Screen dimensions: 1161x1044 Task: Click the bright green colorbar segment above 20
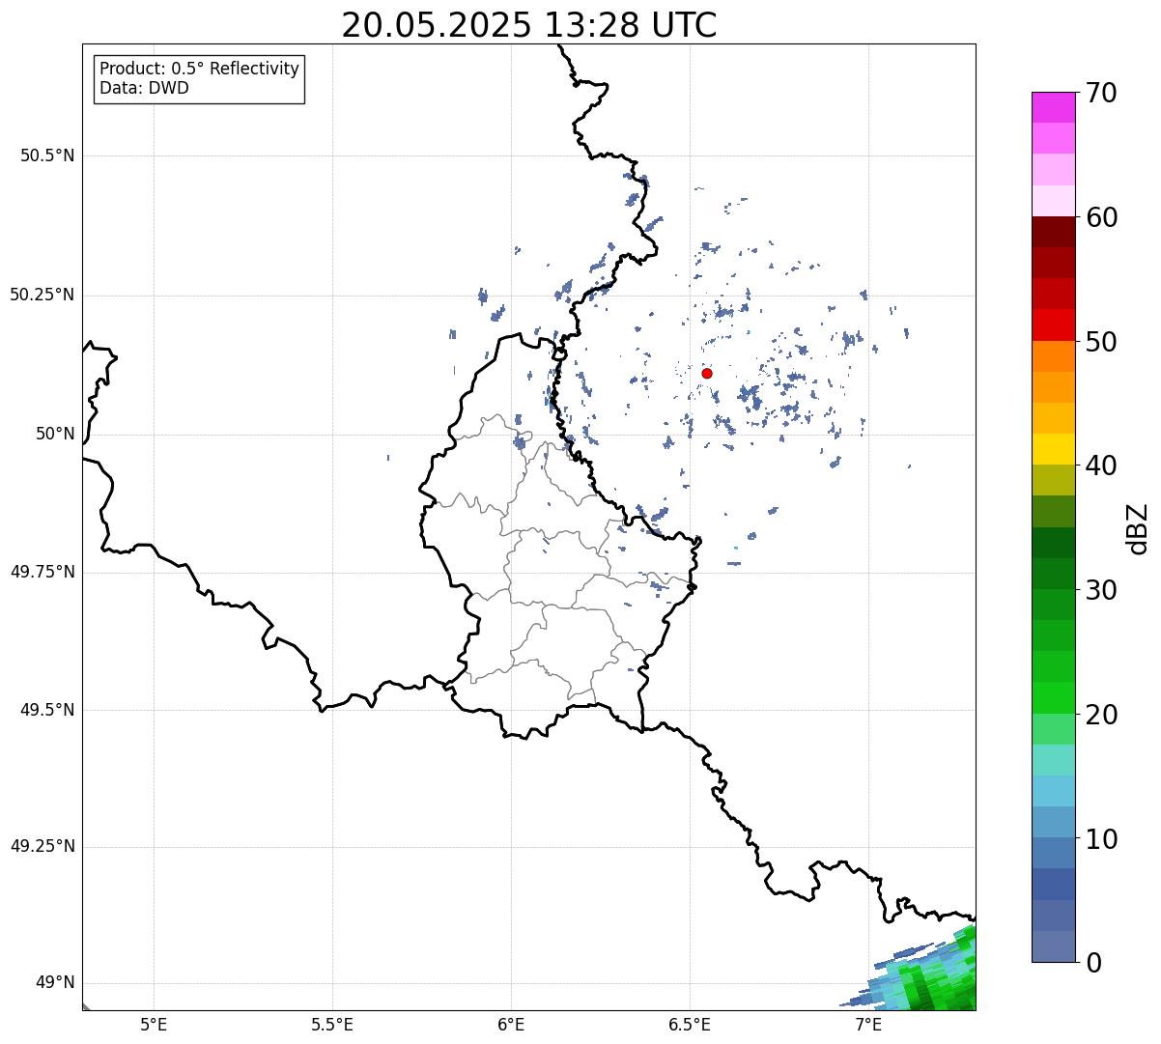[1053, 697]
